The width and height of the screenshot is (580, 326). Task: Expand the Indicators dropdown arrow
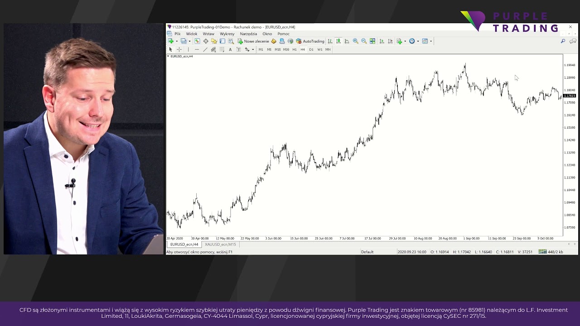click(x=405, y=41)
